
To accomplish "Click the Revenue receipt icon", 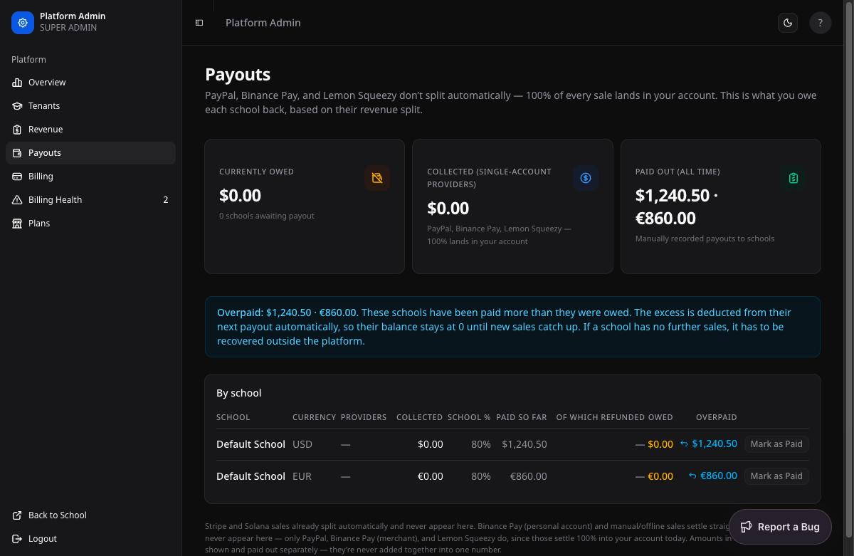I will click(17, 130).
